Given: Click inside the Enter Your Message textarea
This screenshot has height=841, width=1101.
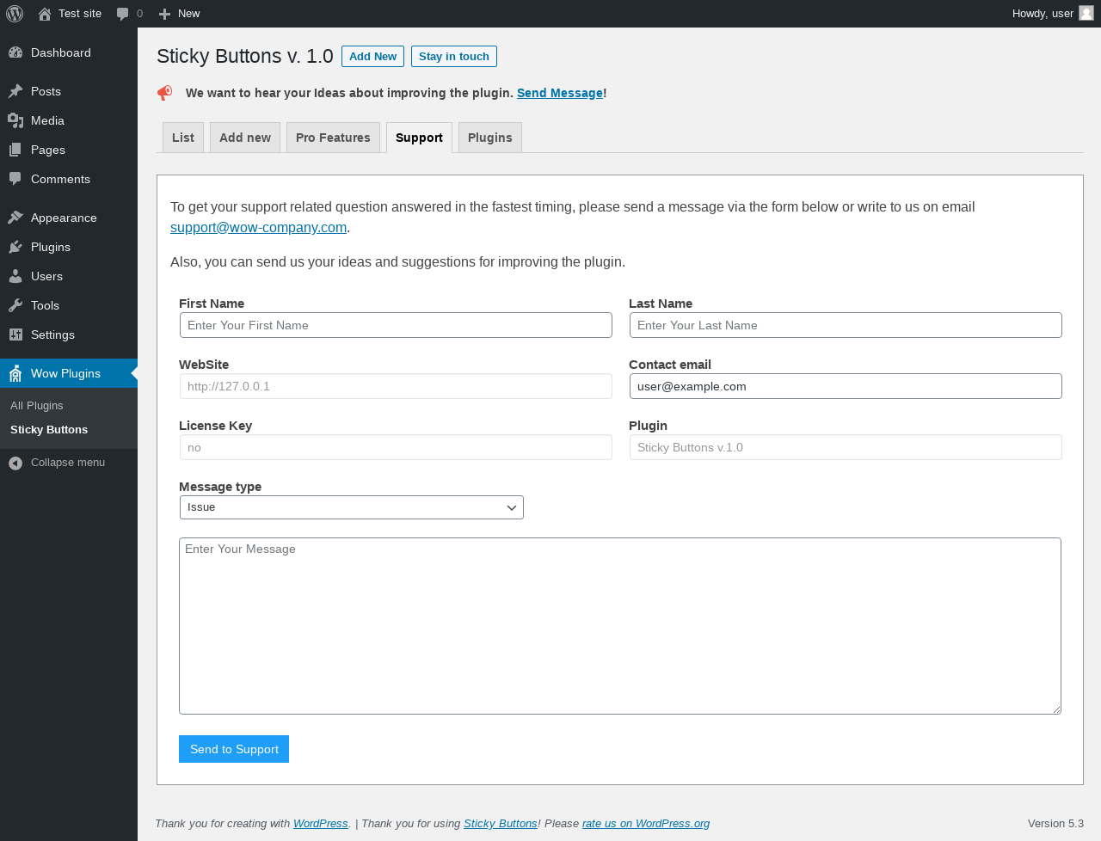Looking at the screenshot, I should click(x=620, y=626).
